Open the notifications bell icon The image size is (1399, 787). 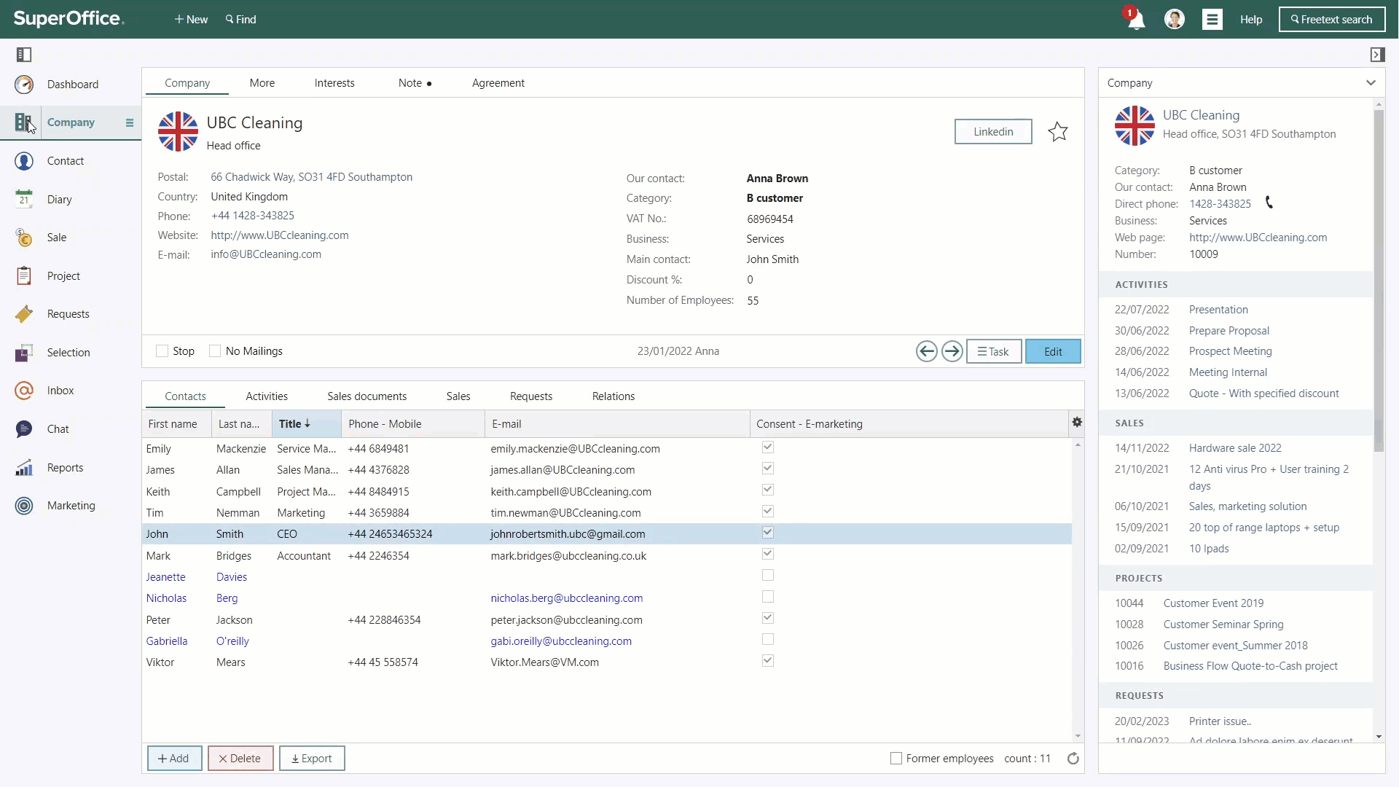1136,20
